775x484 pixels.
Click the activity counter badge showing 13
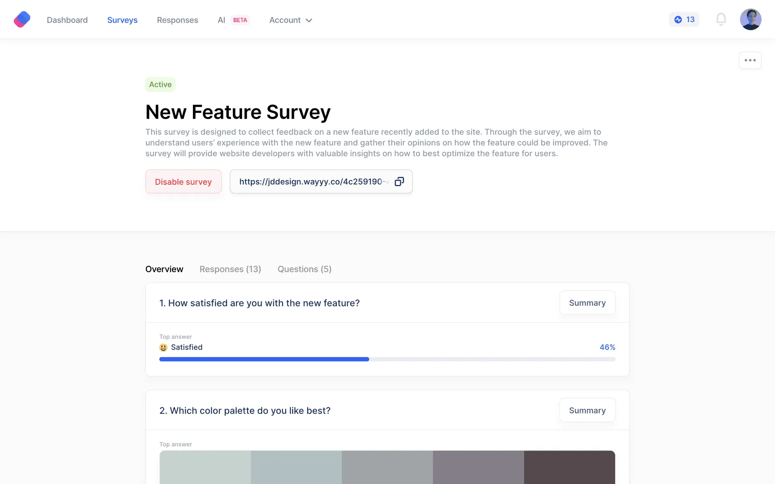click(x=684, y=19)
